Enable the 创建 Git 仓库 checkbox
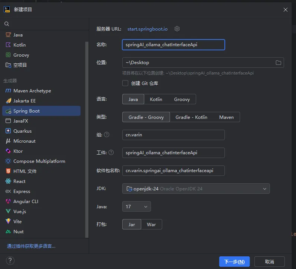The image size is (296, 269). click(x=125, y=83)
